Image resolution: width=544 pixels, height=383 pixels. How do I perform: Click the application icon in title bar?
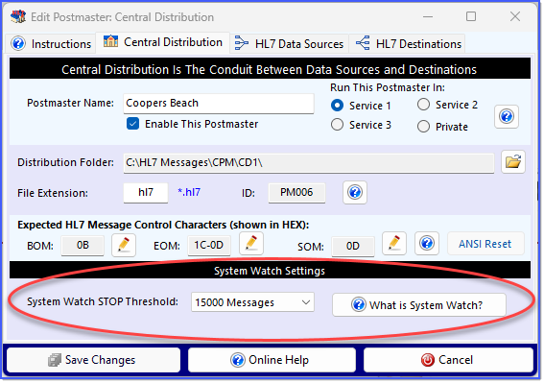pyautogui.click(x=18, y=16)
